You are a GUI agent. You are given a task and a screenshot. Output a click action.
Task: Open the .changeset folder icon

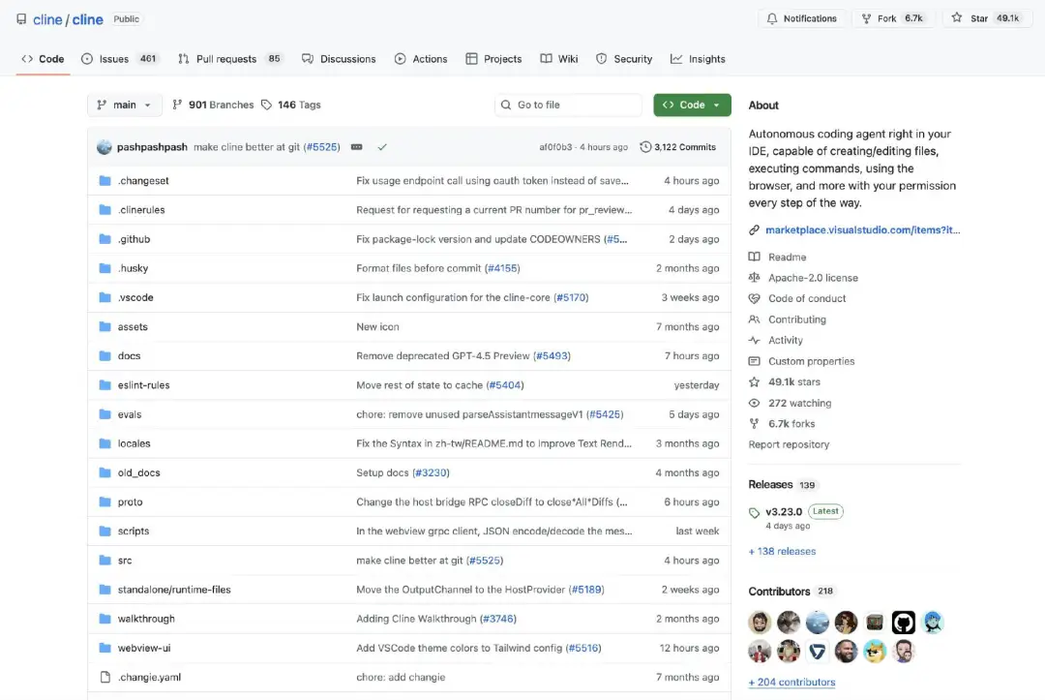pyautogui.click(x=105, y=181)
